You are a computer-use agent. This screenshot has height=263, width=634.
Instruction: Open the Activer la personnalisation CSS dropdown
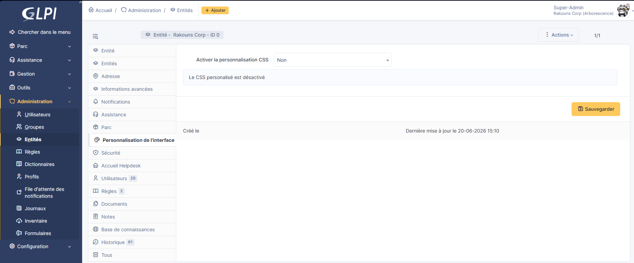(333, 60)
